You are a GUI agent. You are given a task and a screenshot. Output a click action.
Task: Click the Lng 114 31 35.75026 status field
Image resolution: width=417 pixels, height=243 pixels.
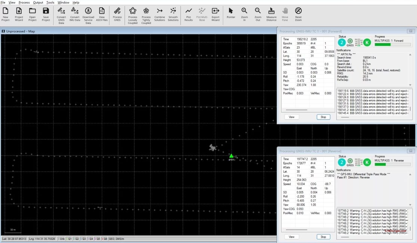(42, 239)
